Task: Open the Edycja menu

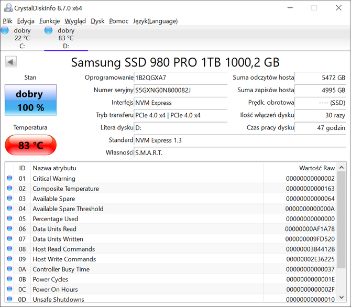Action: tap(26, 21)
